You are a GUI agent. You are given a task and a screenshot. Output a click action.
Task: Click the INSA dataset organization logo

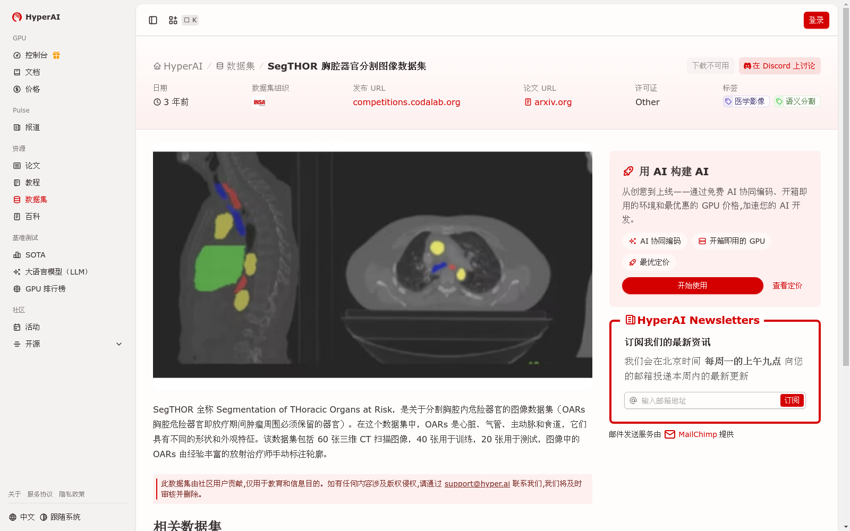[259, 102]
